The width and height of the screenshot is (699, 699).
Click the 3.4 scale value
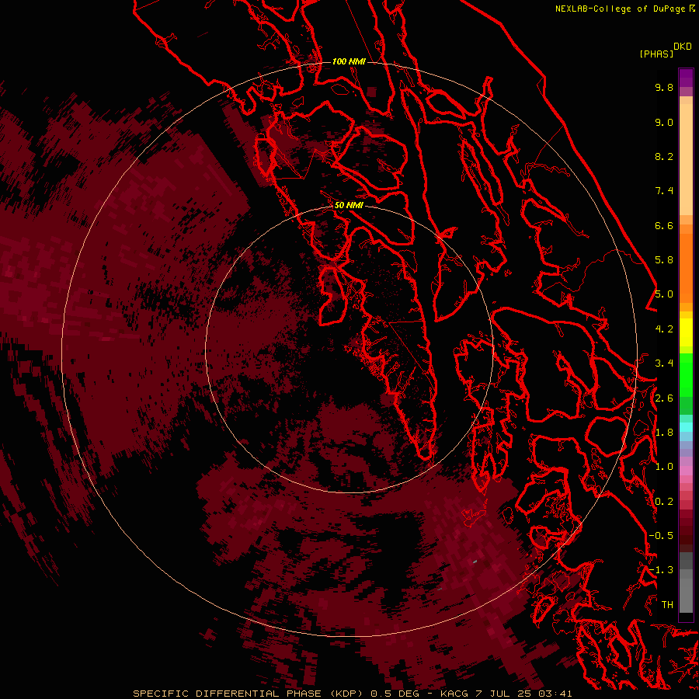664,363
